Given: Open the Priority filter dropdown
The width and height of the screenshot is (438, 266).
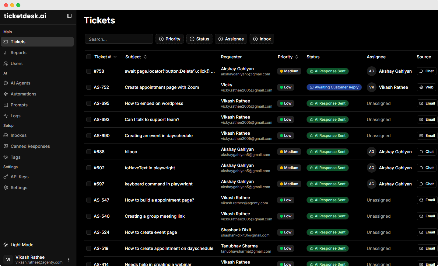Looking at the screenshot, I should (x=170, y=39).
